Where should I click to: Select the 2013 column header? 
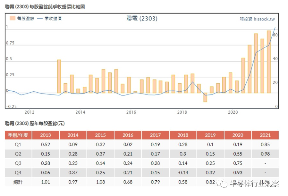click(x=46, y=135)
